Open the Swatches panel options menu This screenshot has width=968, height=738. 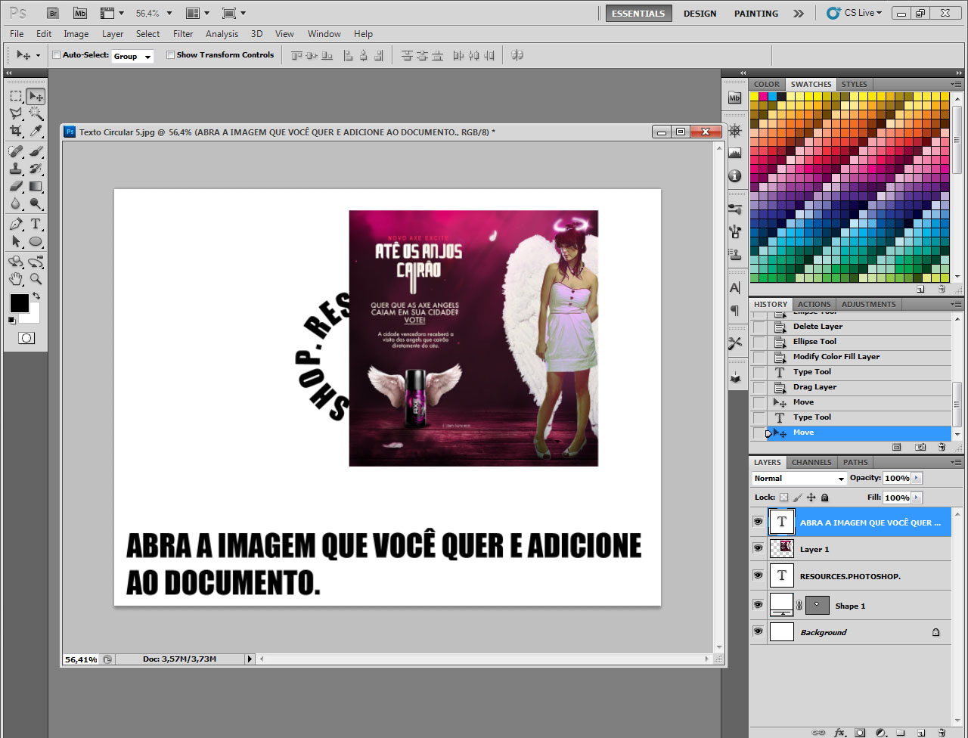956,84
